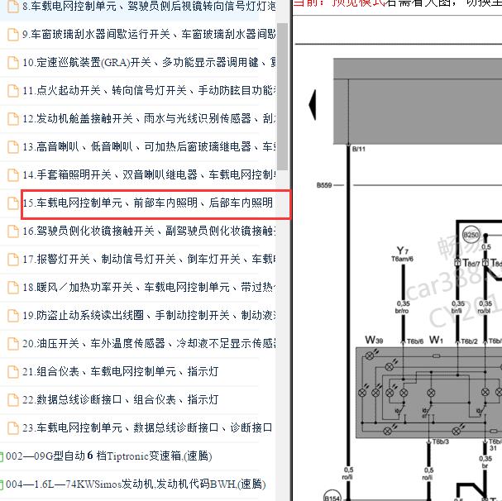
Task: Select item 23.车载电网控制单元、数据总线诊断接口、诊断接口
Action: (147, 427)
